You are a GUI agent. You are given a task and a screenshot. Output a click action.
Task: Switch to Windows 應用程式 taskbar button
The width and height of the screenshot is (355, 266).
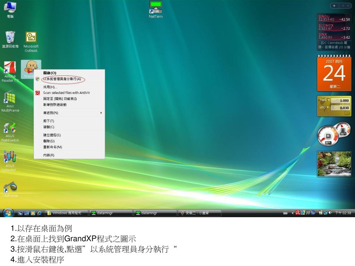click(66, 213)
